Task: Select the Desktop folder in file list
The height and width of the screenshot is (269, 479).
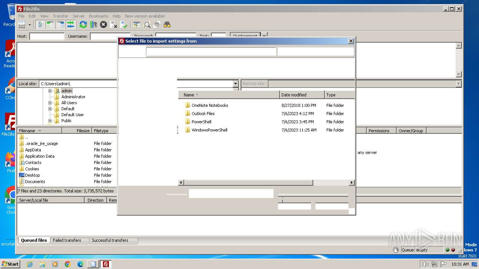Action: pos(32,175)
